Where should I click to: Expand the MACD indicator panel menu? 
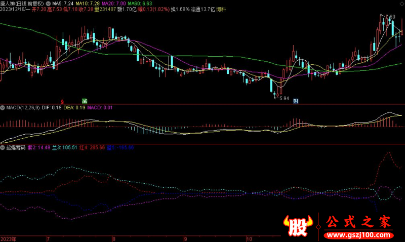[x=3, y=108]
